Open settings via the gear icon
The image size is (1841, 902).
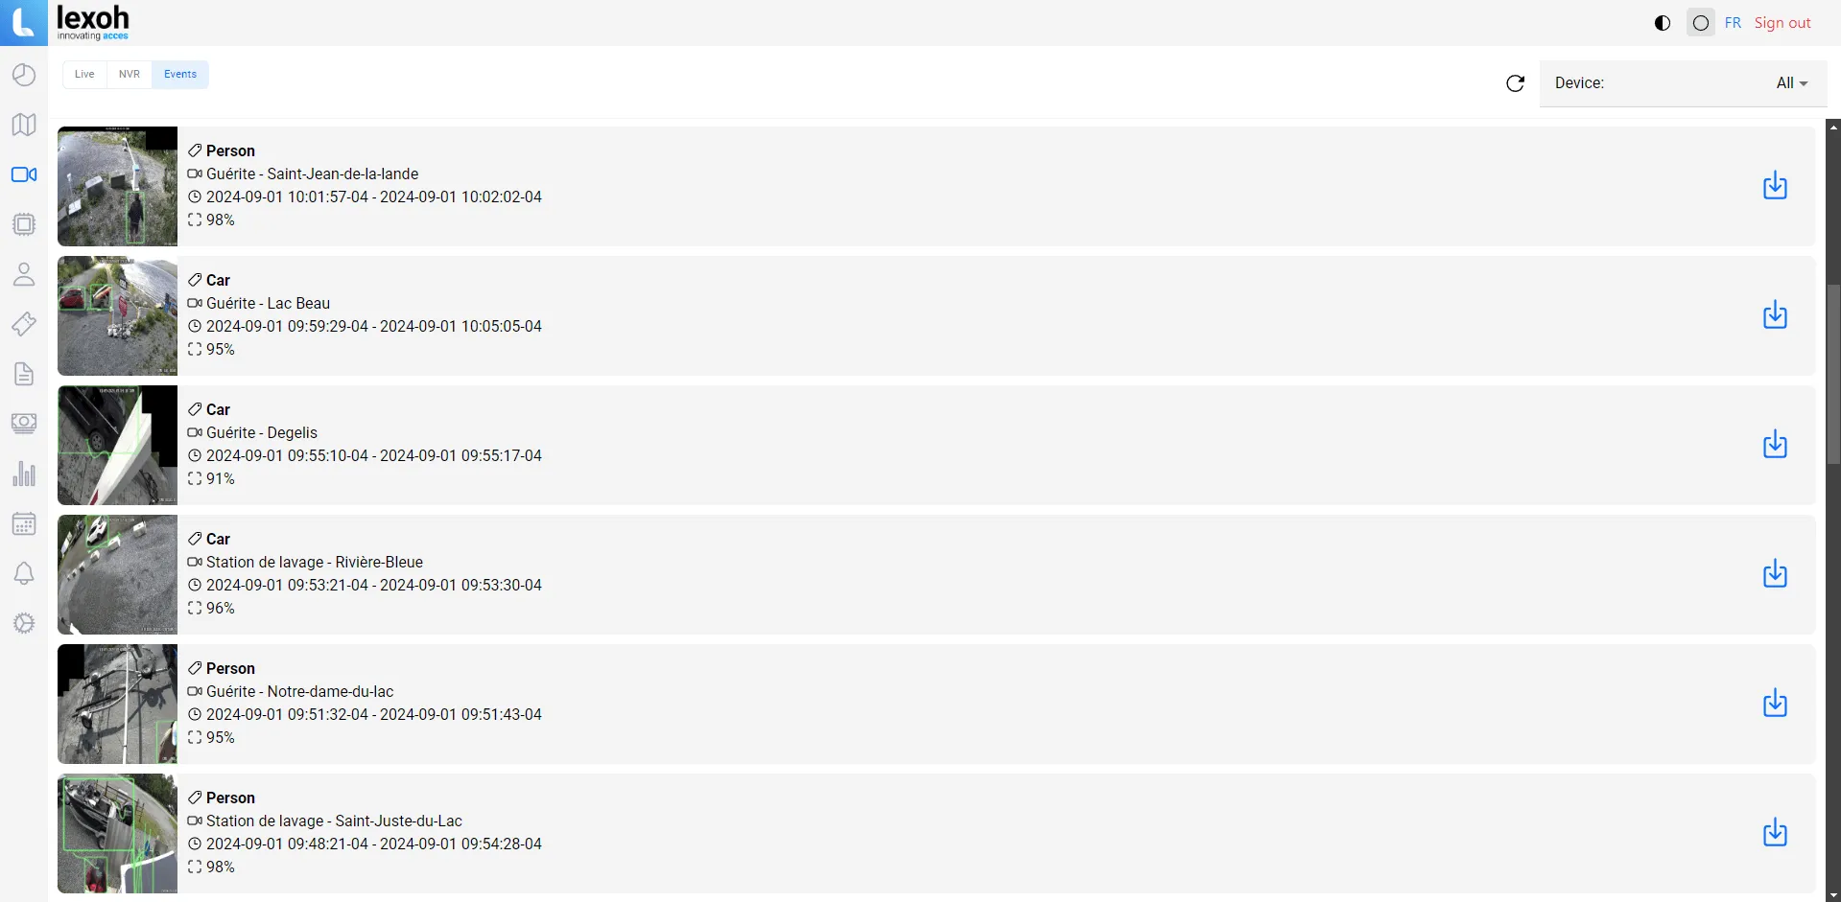[x=23, y=623]
